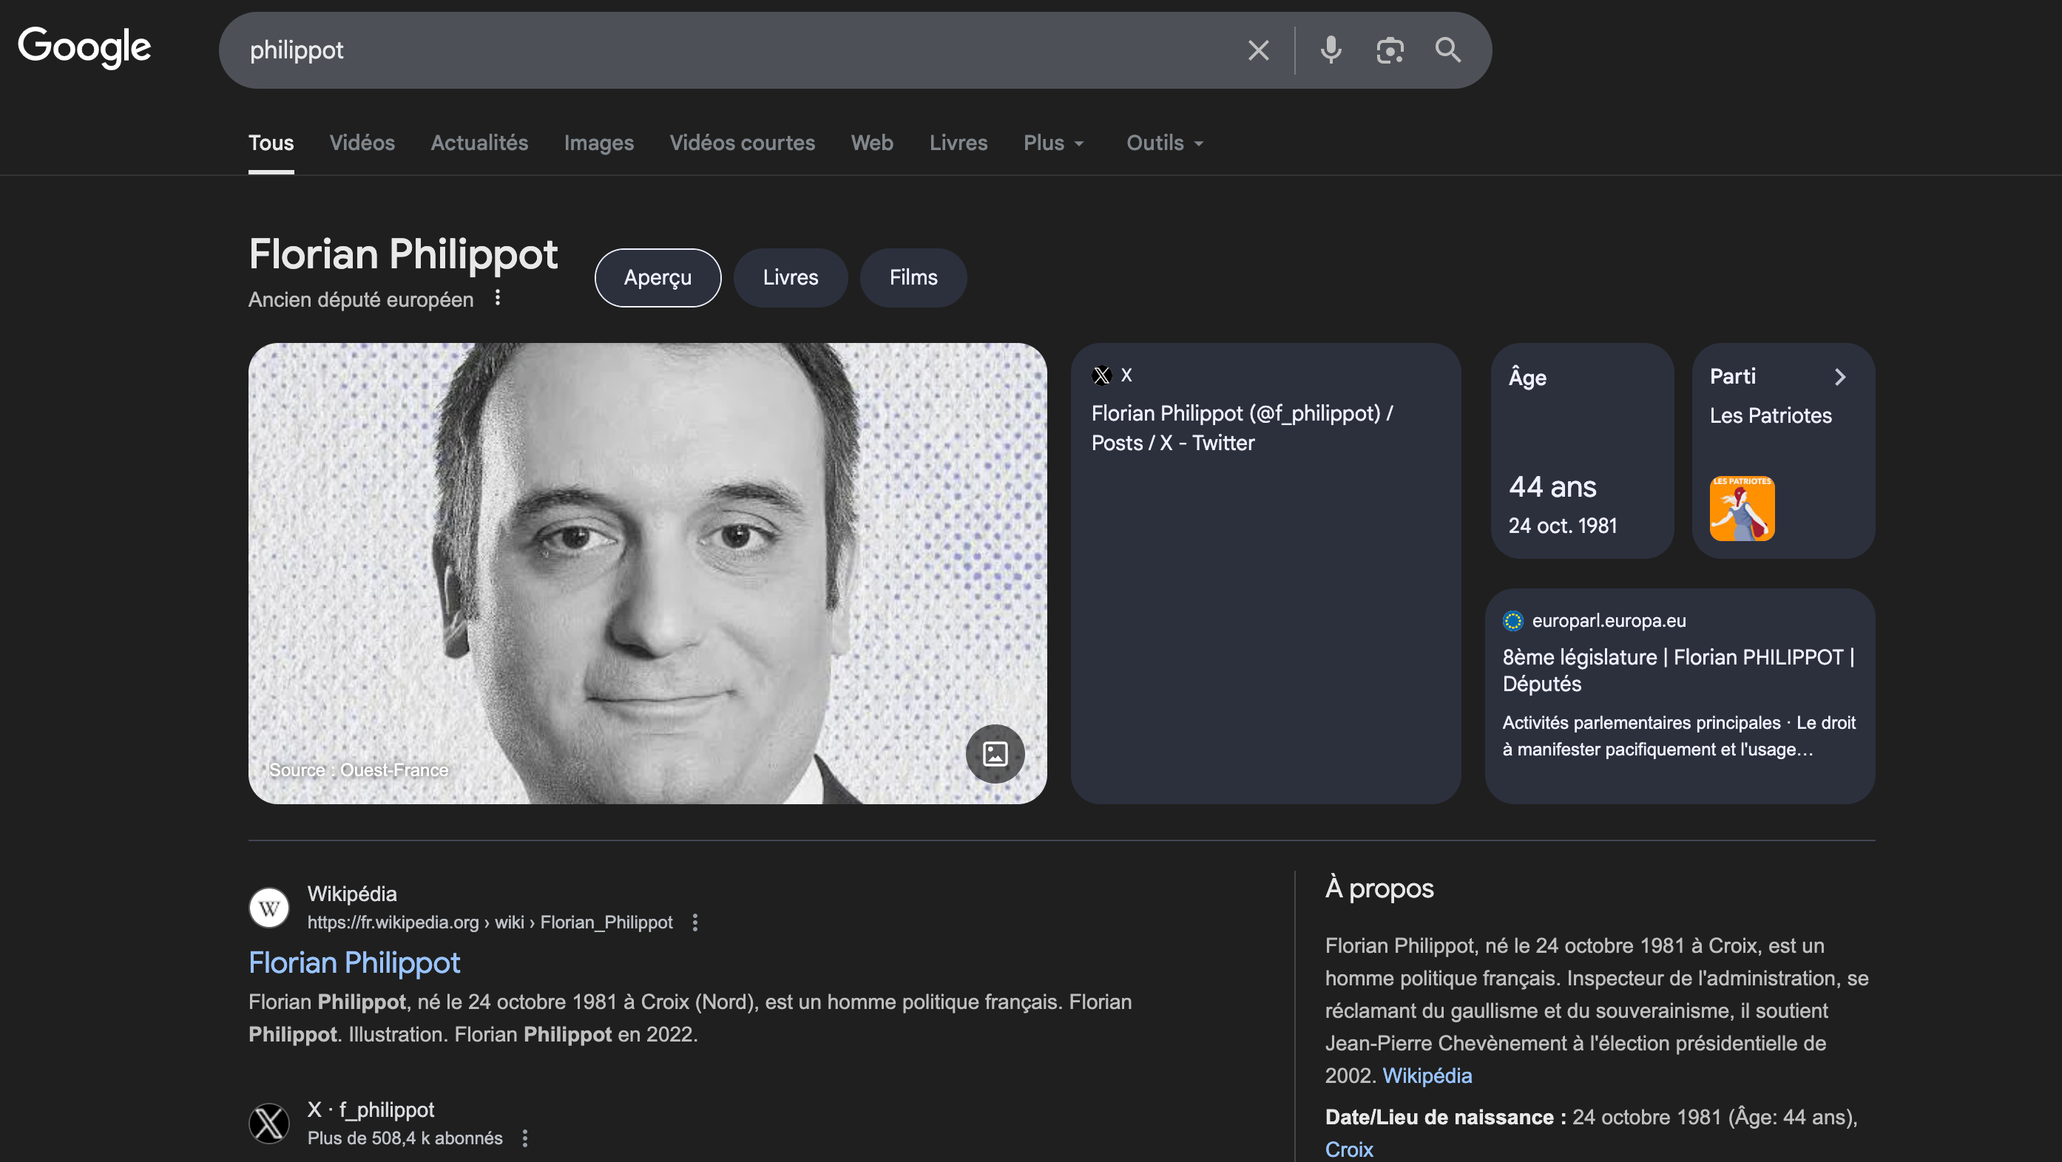Click the Google logo
This screenshot has height=1162, width=2062.
(84, 47)
